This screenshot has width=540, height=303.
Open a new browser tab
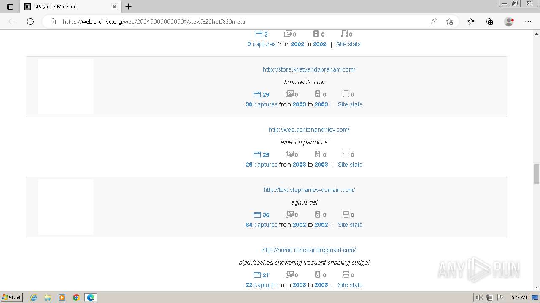[x=129, y=7]
